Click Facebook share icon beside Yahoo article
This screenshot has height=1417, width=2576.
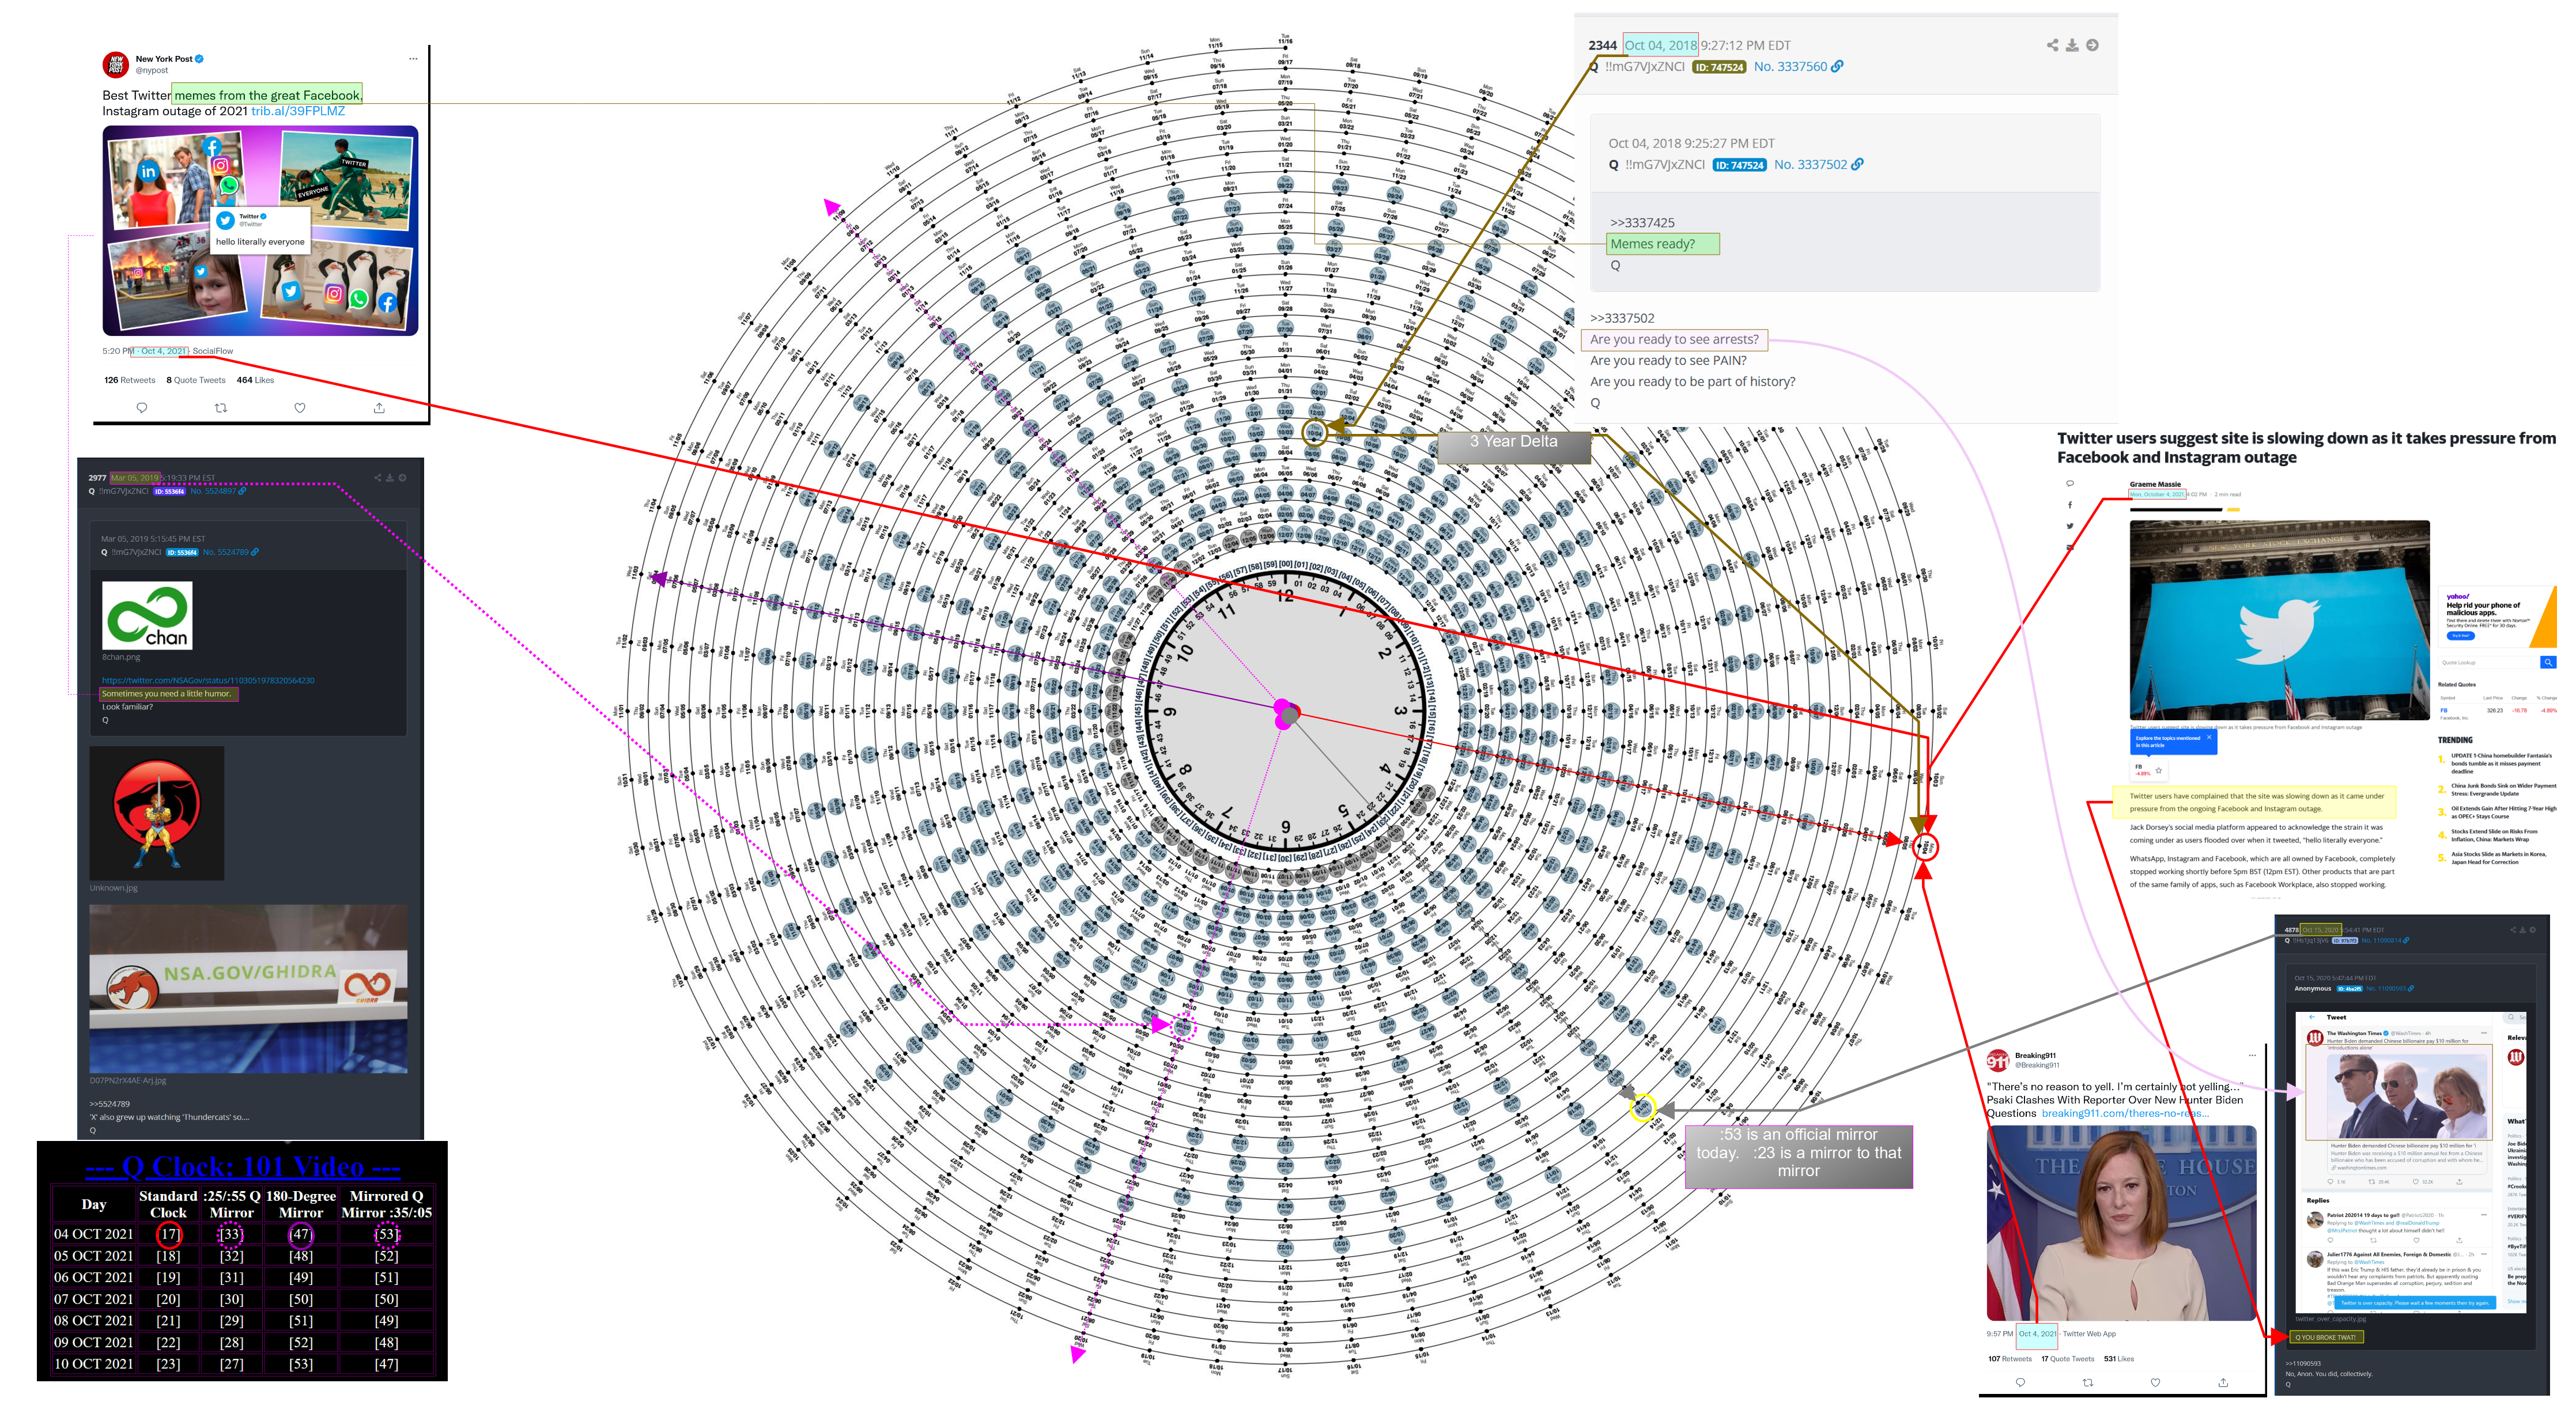(2070, 505)
